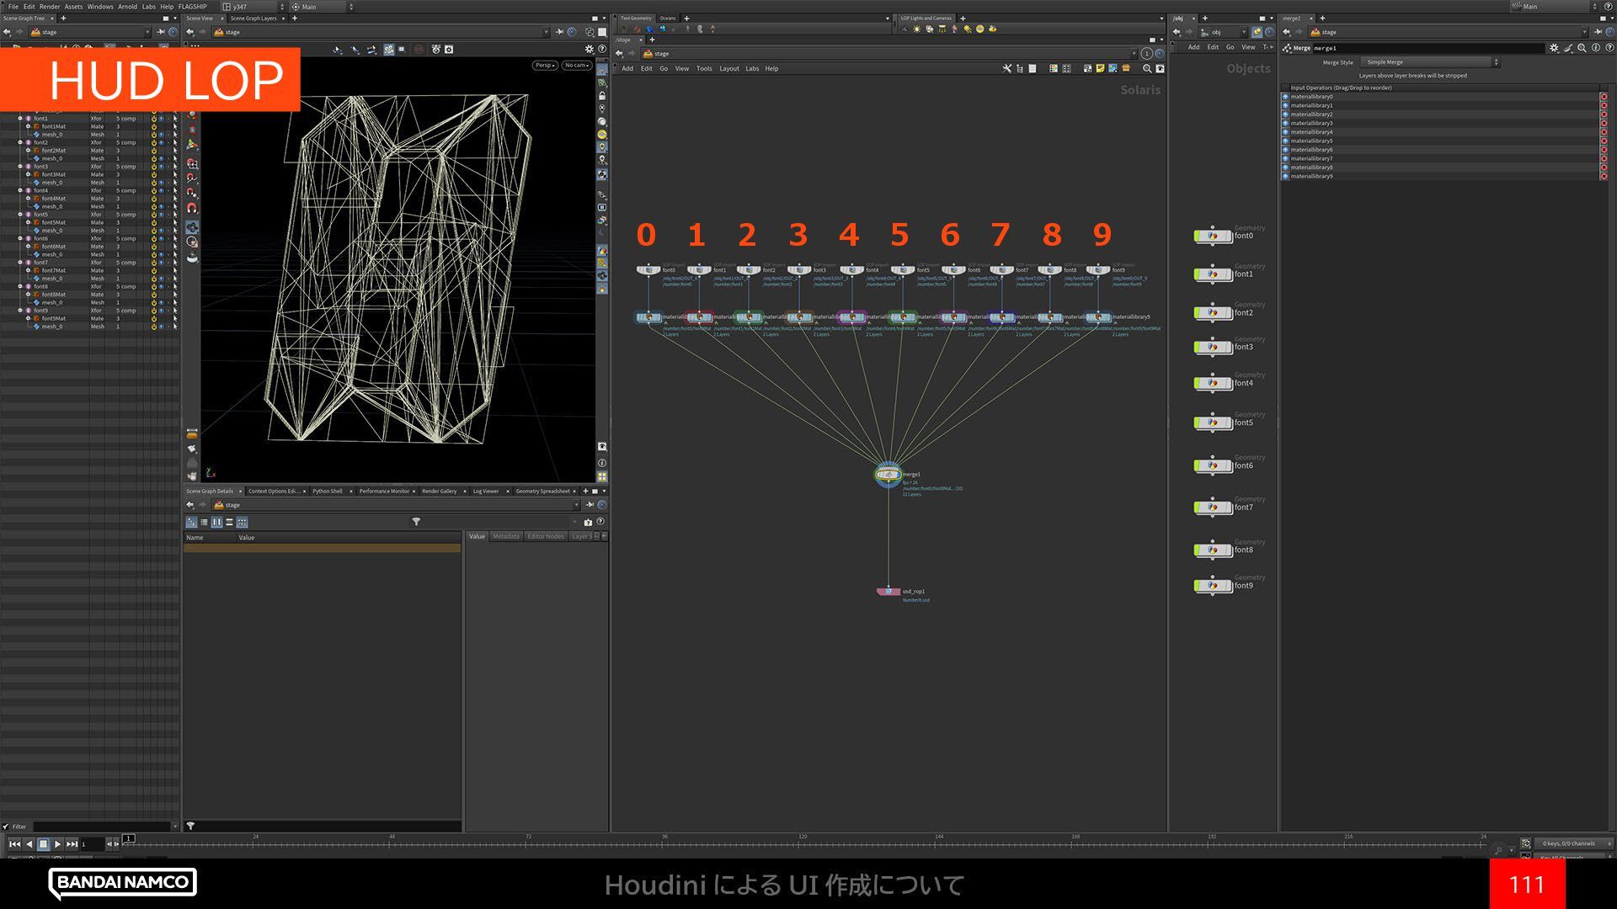The height and width of the screenshot is (909, 1617).
Task: Click the filter funnel in Scene Graph Details
Action: point(416,522)
